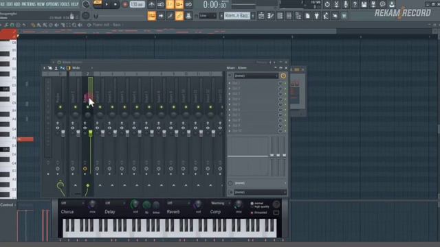Viewport: 440px width, 247px height.
Task: Open the undo history icon
Action: [x=327, y=4]
